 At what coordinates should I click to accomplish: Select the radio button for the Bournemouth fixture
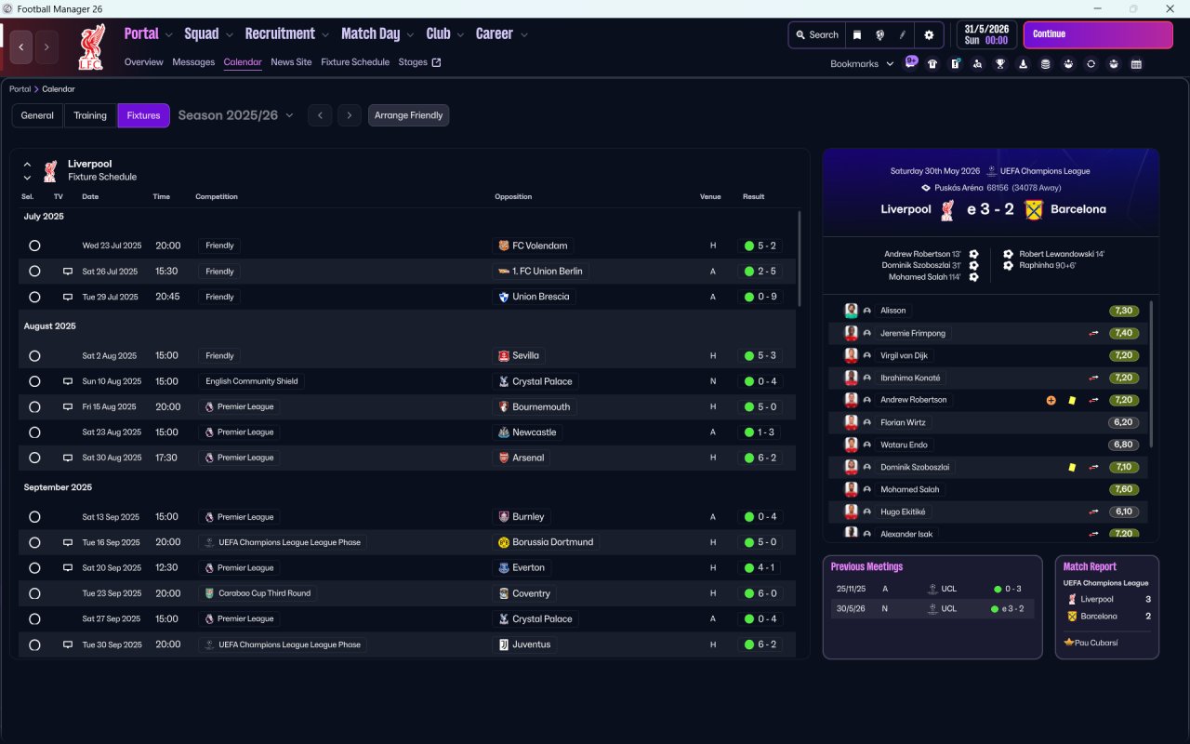pyautogui.click(x=34, y=407)
